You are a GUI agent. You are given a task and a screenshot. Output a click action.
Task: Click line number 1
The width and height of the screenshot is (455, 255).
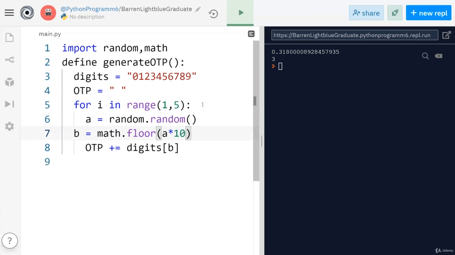(47, 48)
